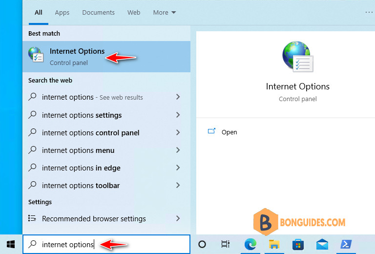
Task: Click magnifier icon beside 'internet options in edge'
Action: 32,168
